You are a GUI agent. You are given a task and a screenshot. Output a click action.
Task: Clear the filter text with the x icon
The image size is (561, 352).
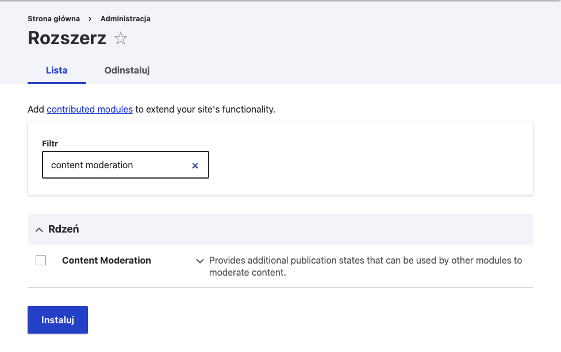[x=195, y=165]
